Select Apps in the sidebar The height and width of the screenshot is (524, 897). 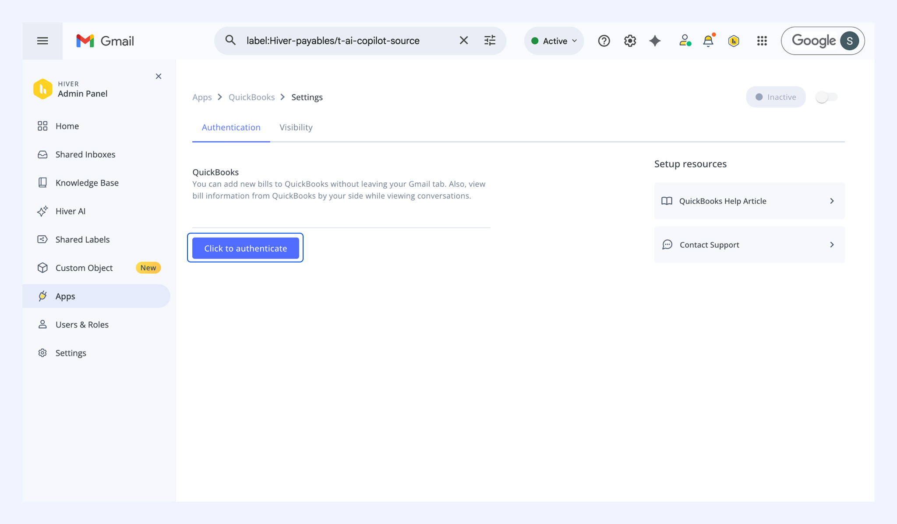tap(96, 296)
